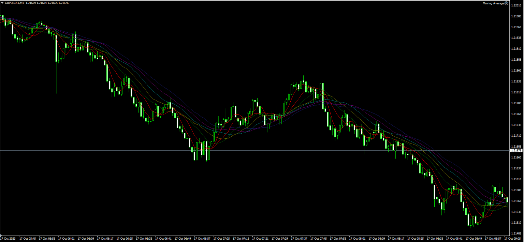Screen dimensions: 524x242
Task: Click the 1.21485 value on the price scale
Action: [516, 234]
